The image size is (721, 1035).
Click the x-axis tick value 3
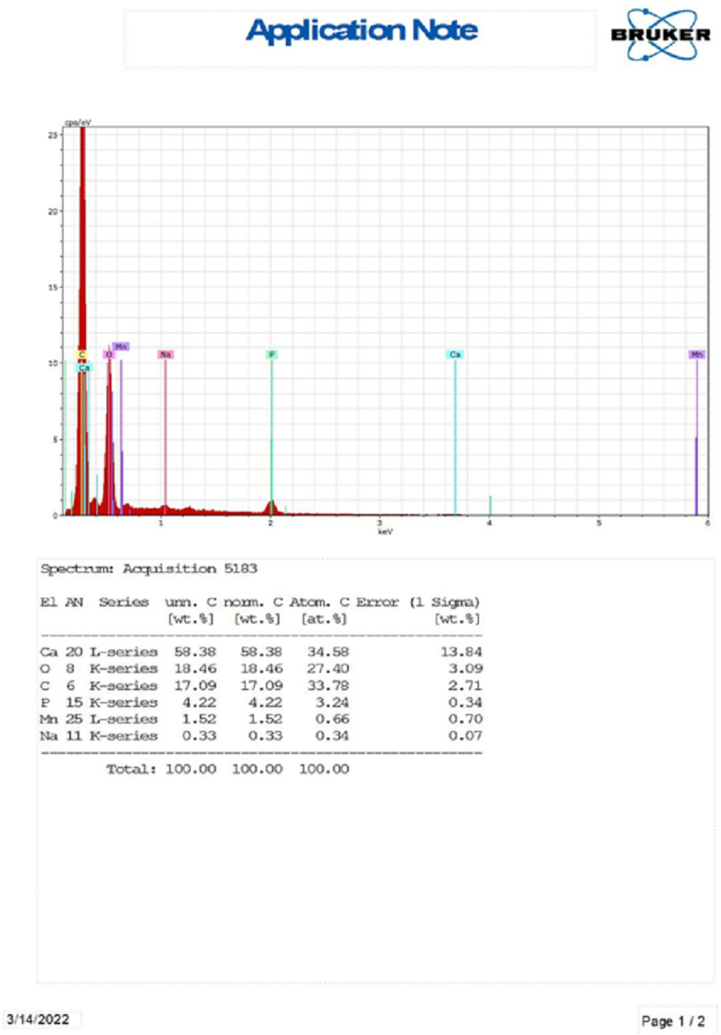click(x=380, y=523)
